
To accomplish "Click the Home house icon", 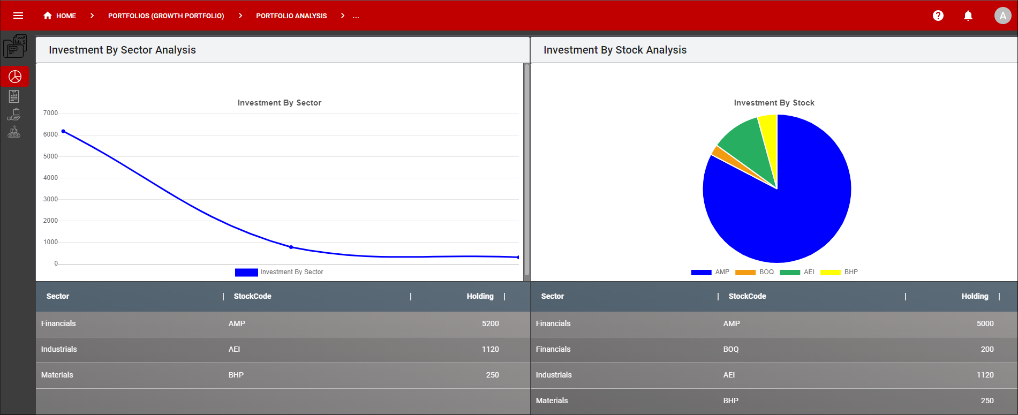I will pos(48,16).
